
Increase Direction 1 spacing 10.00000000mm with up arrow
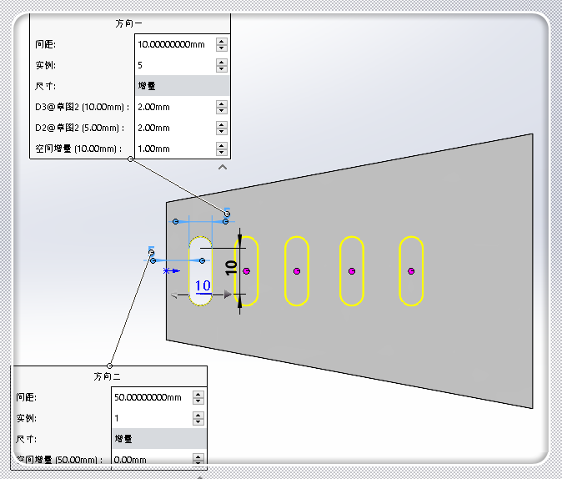point(222,41)
